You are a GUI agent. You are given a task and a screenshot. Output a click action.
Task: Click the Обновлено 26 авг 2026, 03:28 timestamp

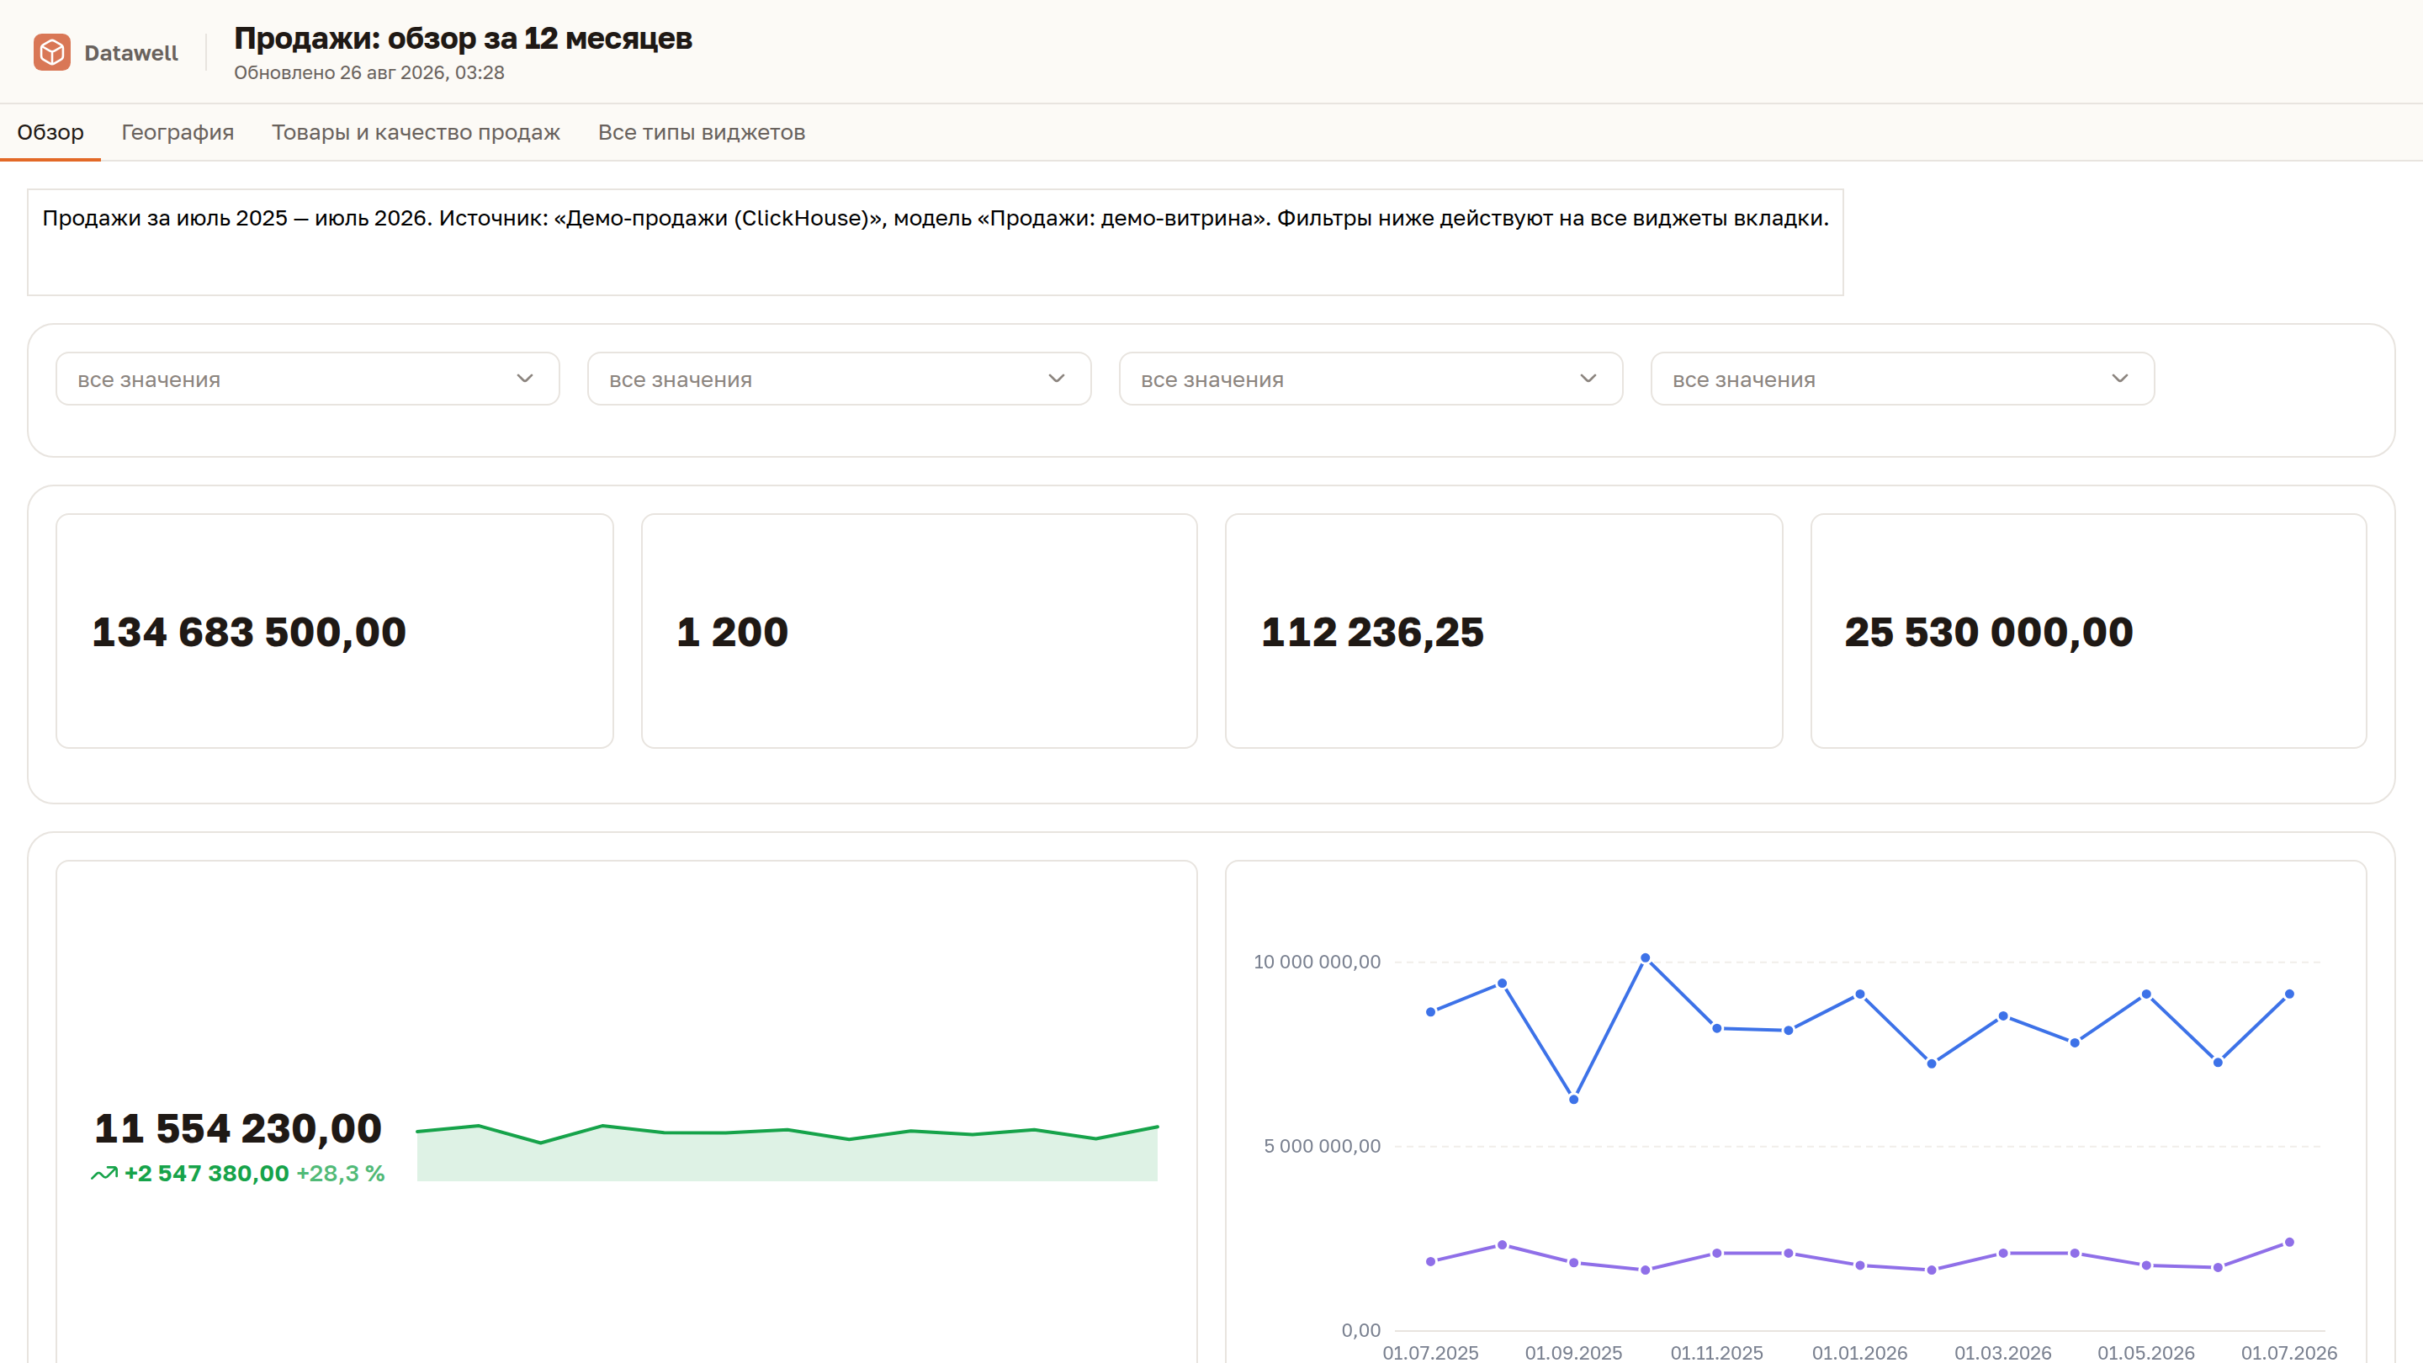tap(368, 72)
